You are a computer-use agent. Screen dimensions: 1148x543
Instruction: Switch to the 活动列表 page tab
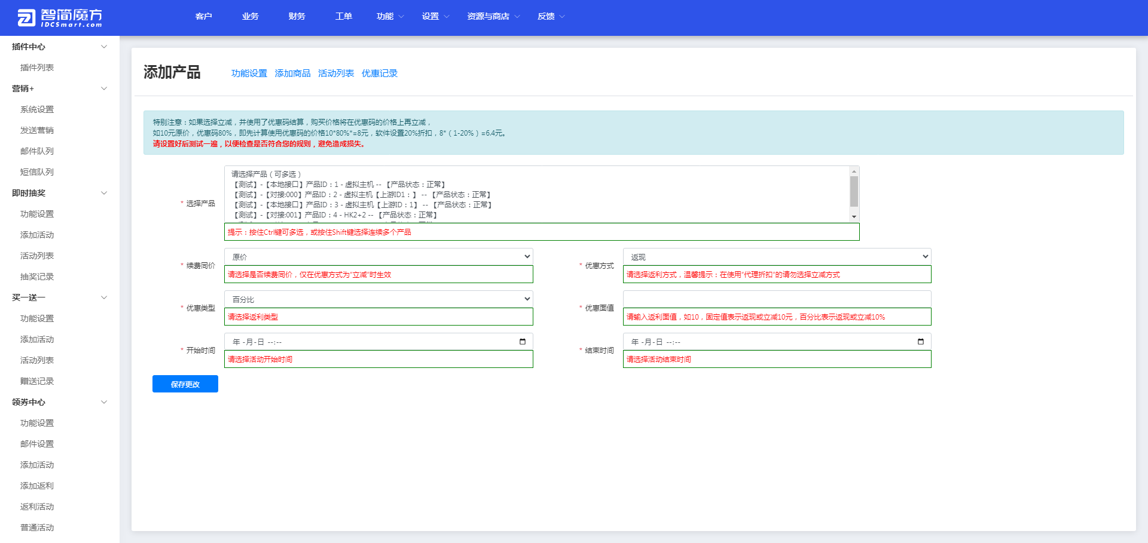click(x=336, y=73)
